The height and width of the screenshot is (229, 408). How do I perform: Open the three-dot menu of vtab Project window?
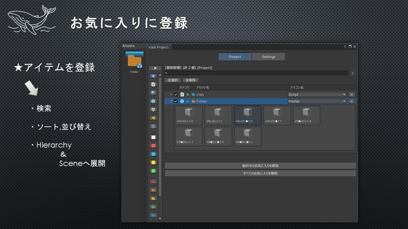(345, 47)
